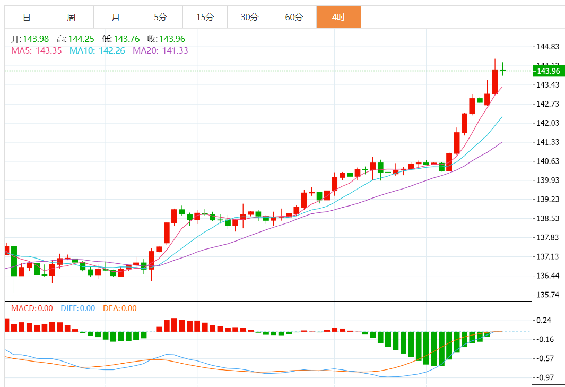The width and height of the screenshot is (565, 387).
Task: Click the -0.16 MACD axis label
Action: [545, 339]
